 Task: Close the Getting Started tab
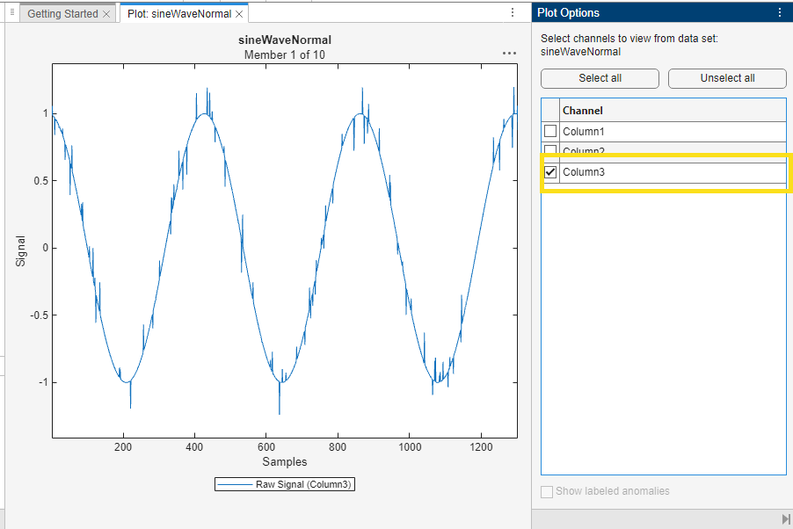tap(106, 14)
